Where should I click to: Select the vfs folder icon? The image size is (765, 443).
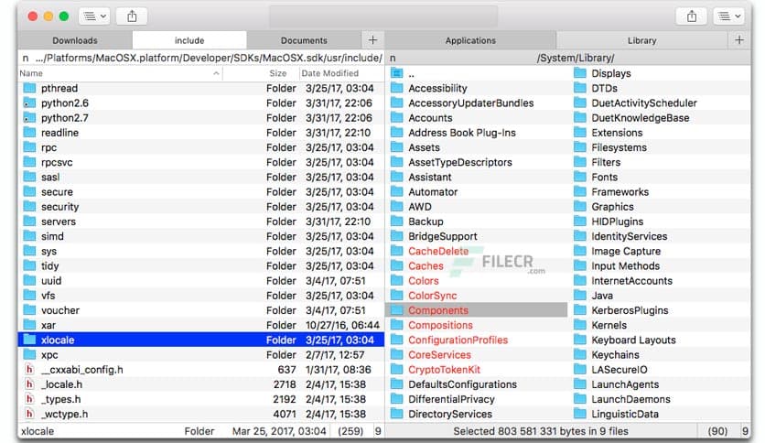(x=30, y=296)
